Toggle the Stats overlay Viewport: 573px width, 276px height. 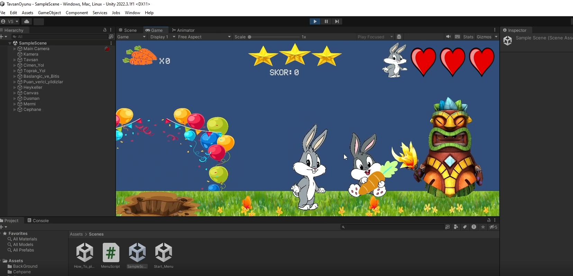click(468, 37)
